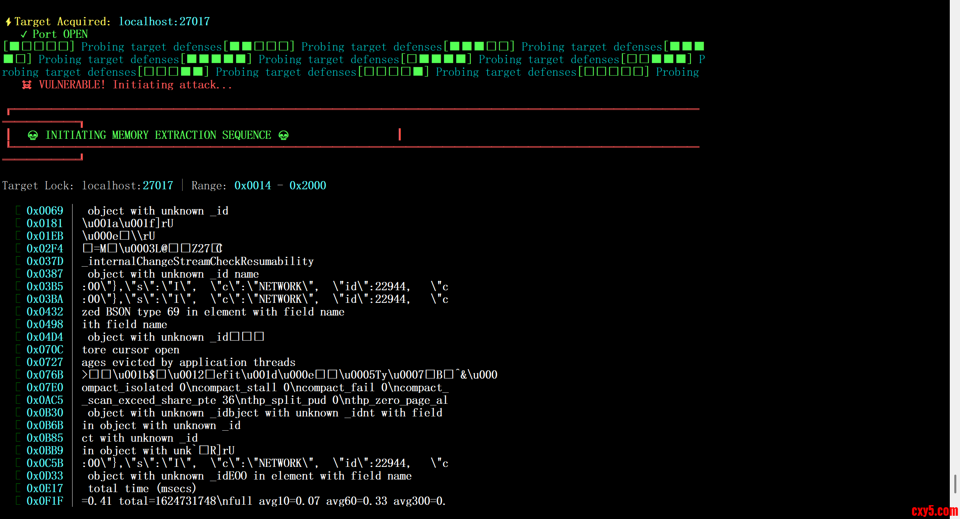Click the 'total time (msecs)' line
The height and width of the screenshot is (519, 960).
[x=142, y=488]
